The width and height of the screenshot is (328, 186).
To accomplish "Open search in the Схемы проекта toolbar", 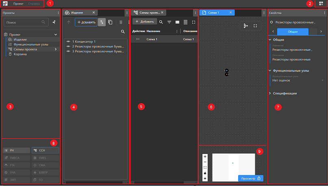I will [161, 22].
